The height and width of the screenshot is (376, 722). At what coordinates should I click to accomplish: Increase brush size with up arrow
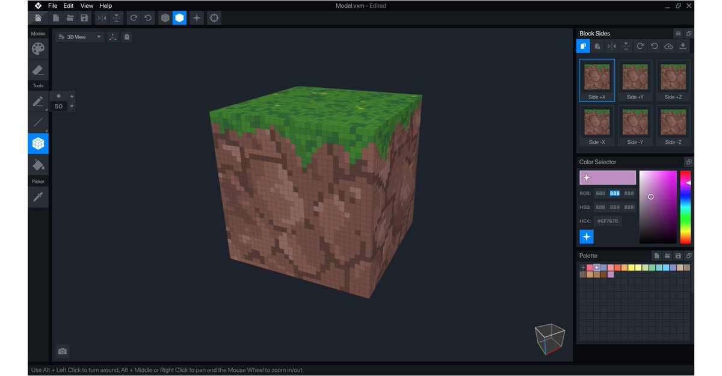tap(72, 96)
